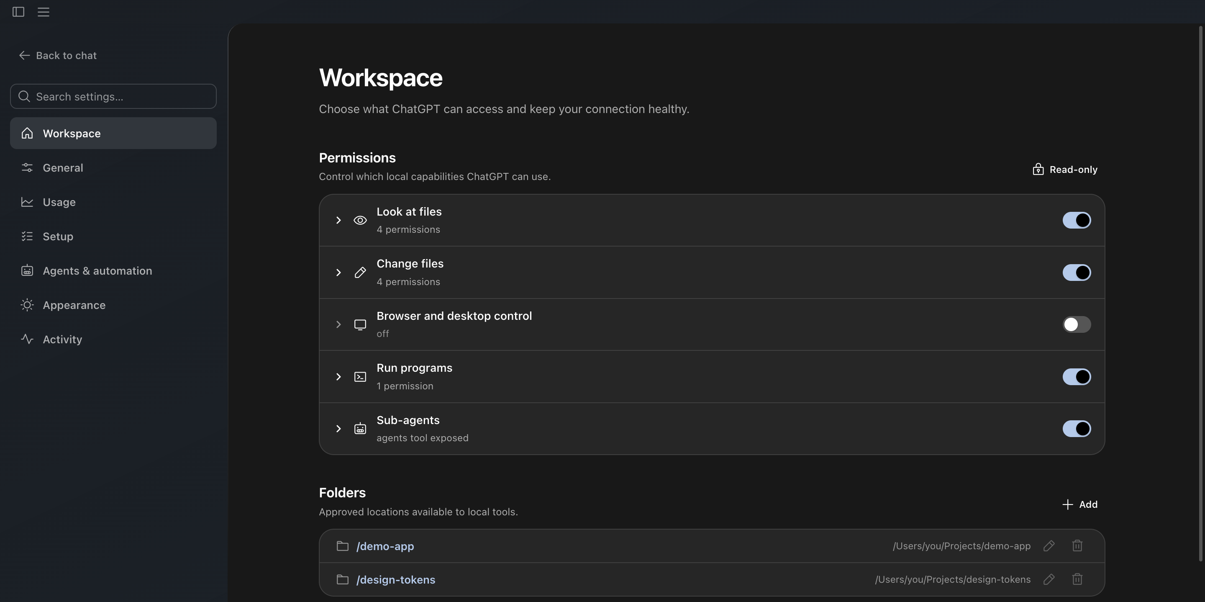Click the folder icon beside /demo-app
Image resolution: width=1205 pixels, height=602 pixels.
(x=342, y=546)
